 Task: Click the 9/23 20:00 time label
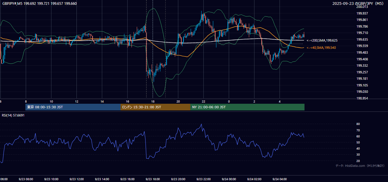[178, 179]
